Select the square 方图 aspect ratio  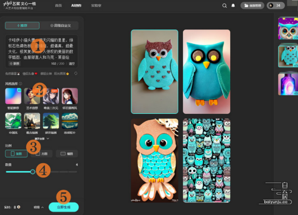pyautogui.click(x=43, y=153)
